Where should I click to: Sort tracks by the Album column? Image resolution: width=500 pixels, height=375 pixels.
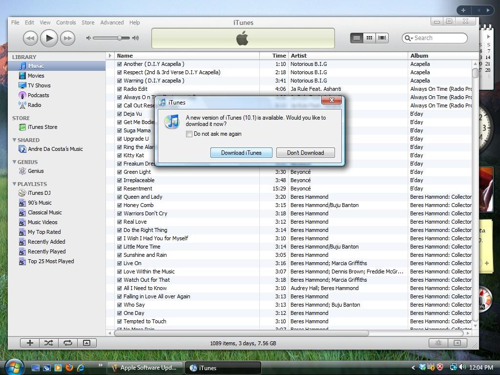[440, 56]
